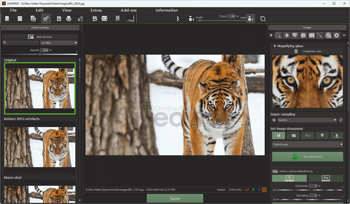Open the Original image dropdown

point(307,144)
